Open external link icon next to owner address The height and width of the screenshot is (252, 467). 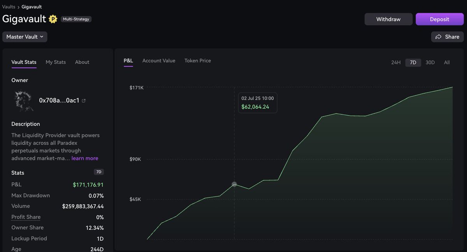tap(84, 101)
